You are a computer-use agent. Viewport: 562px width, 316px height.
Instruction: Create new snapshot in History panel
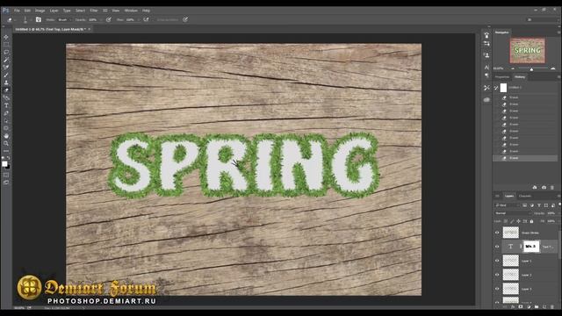tap(544, 187)
